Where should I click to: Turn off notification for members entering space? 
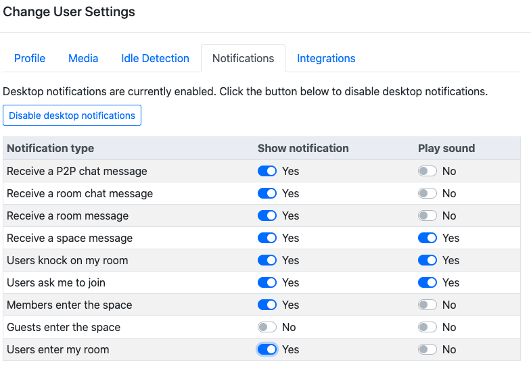point(267,305)
